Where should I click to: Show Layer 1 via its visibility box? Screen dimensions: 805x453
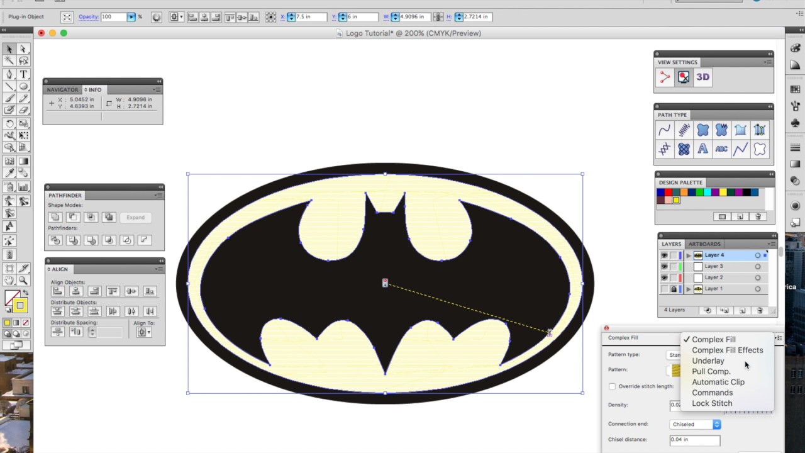point(664,289)
